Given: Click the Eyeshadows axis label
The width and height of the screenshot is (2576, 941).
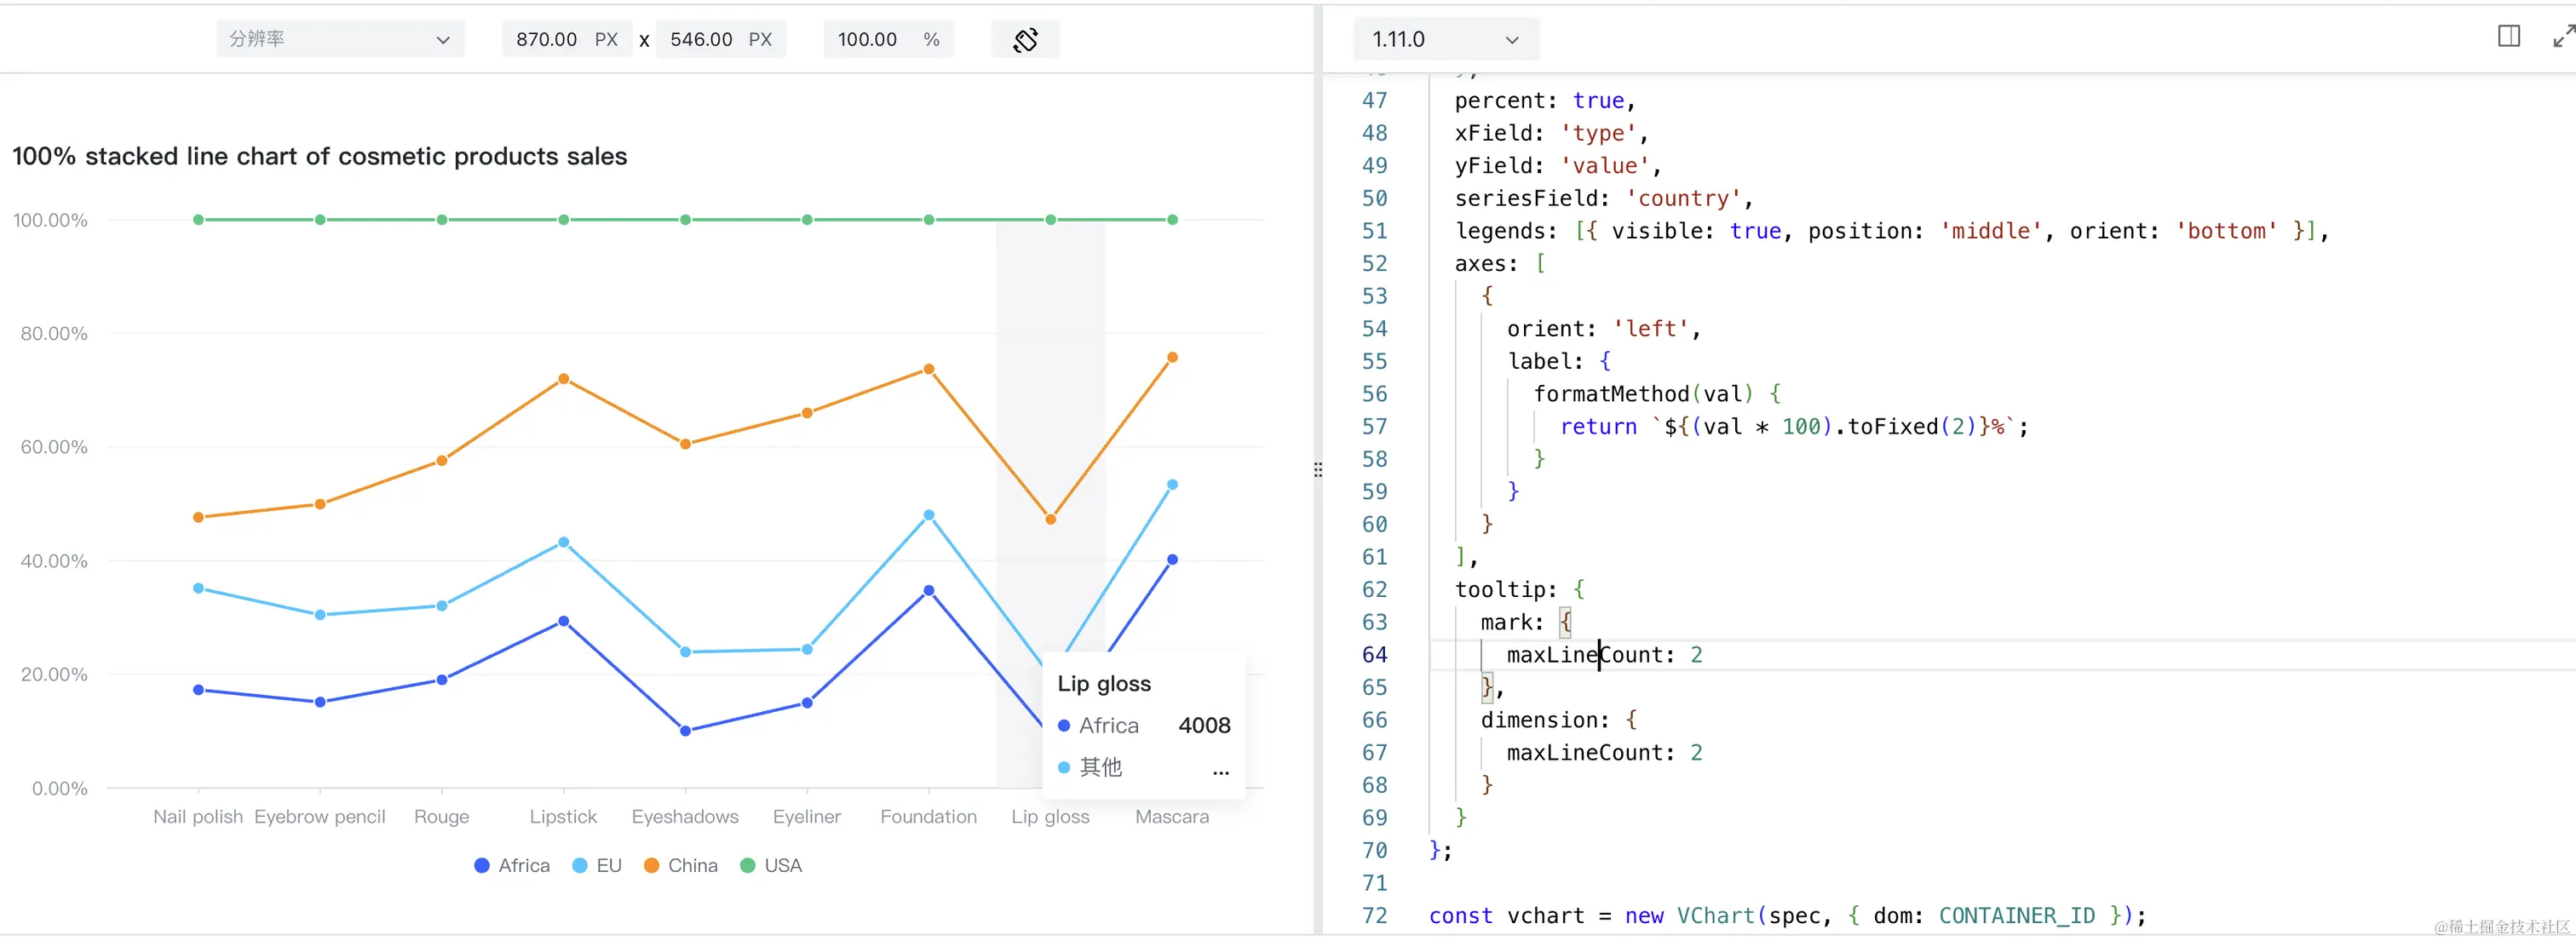Looking at the screenshot, I should click(685, 817).
